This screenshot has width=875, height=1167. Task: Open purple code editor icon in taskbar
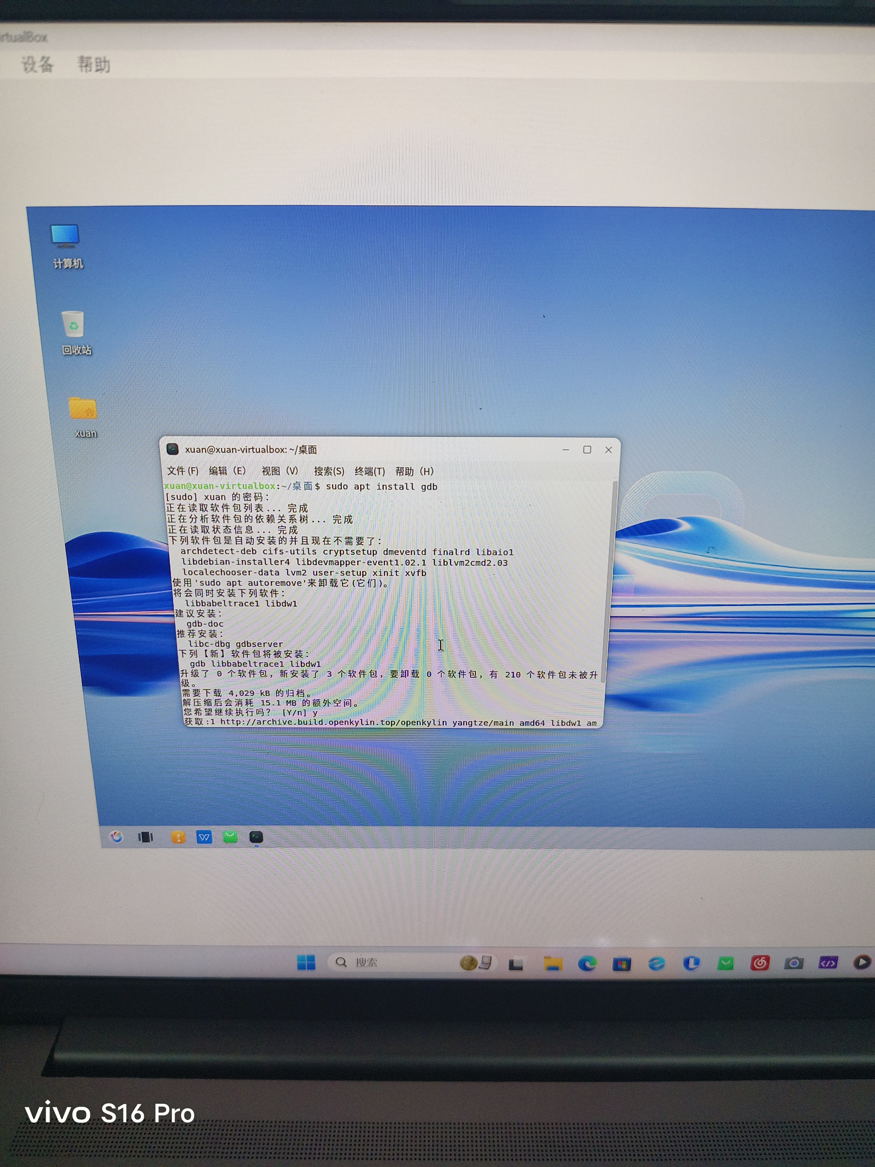pyautogui.click(x=828, y=963)
